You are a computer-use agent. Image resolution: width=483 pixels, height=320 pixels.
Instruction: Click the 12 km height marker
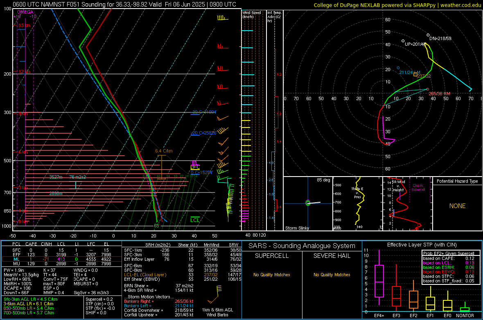(24, 72)
